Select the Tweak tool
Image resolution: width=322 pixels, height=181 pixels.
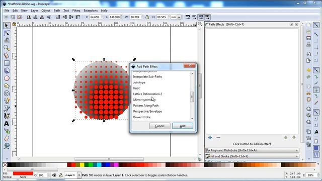[7, 40]
